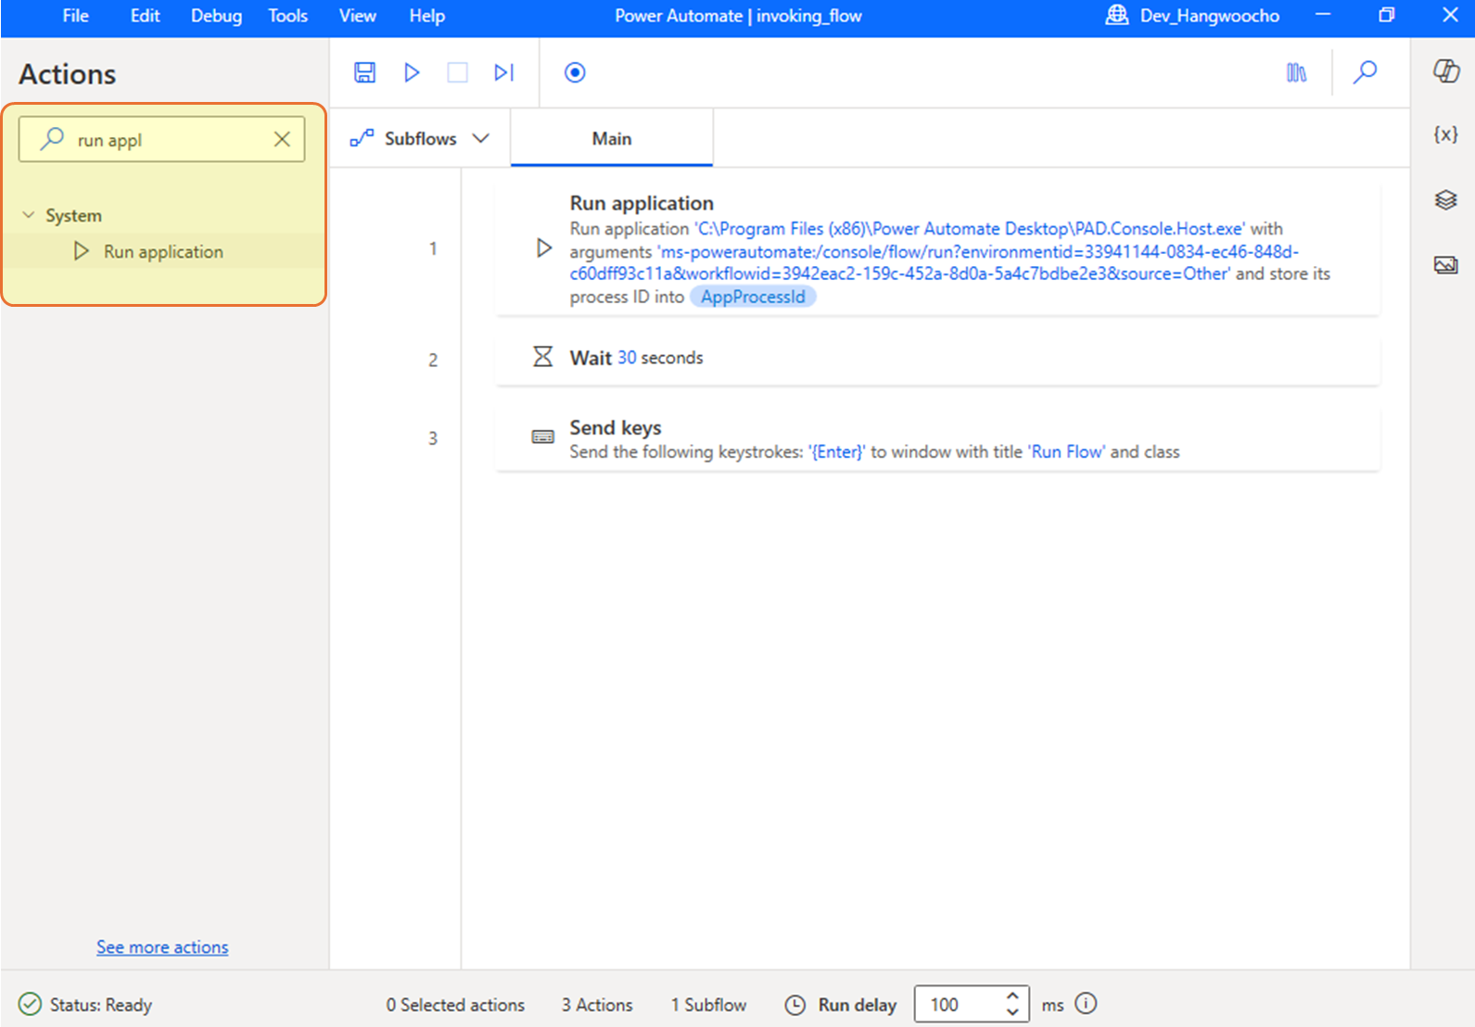Clear the actions search with the X
This screenshot has height=1027, width=1475.
tap(282, 139)
